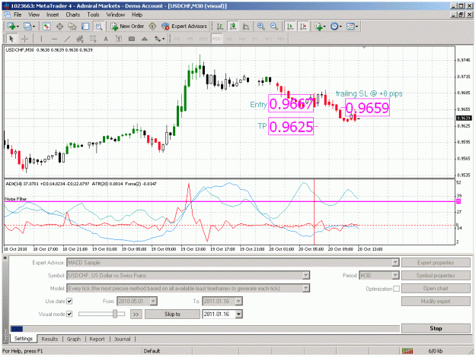Image resolution: width=476 pixels, height=357 pixels.
Task: Open the Insert menu
Action: 53,14
